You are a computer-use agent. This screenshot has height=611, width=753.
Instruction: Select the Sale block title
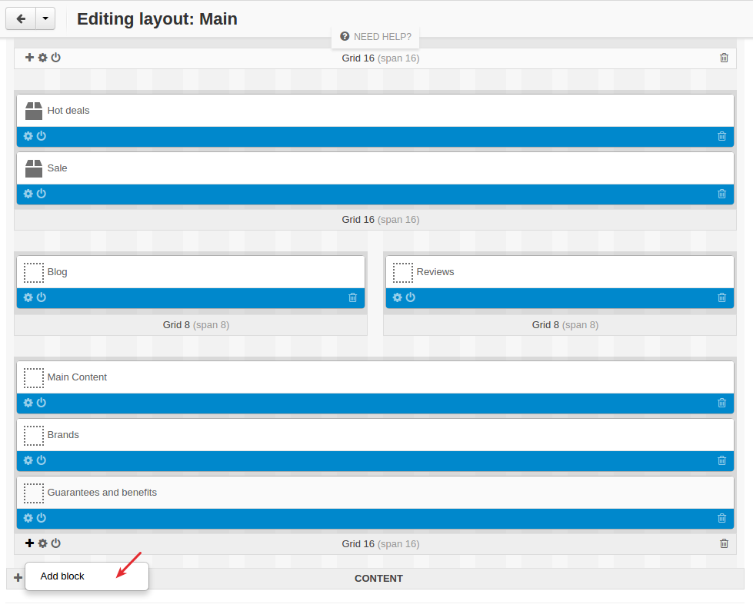click(57, 168)
